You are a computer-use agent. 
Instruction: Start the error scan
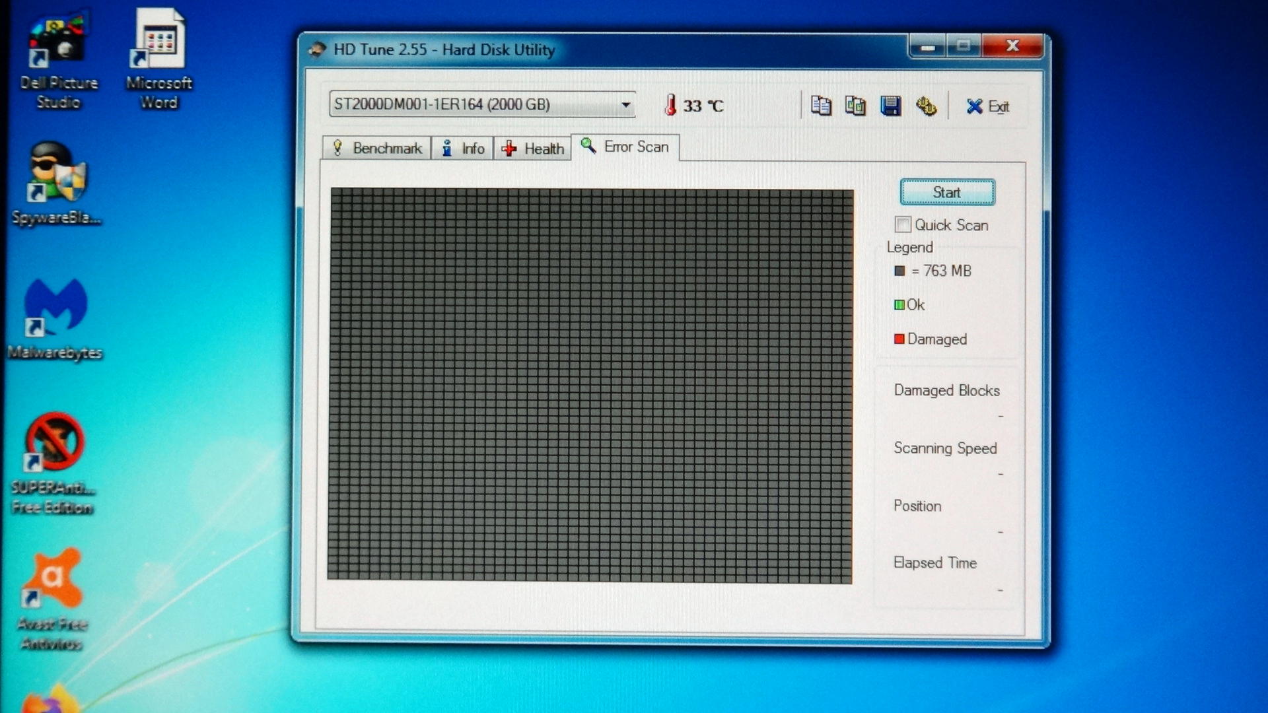[947, 192]
